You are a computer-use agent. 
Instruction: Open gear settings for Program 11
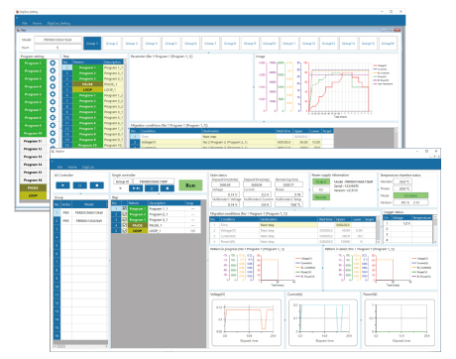pos(53,141)
